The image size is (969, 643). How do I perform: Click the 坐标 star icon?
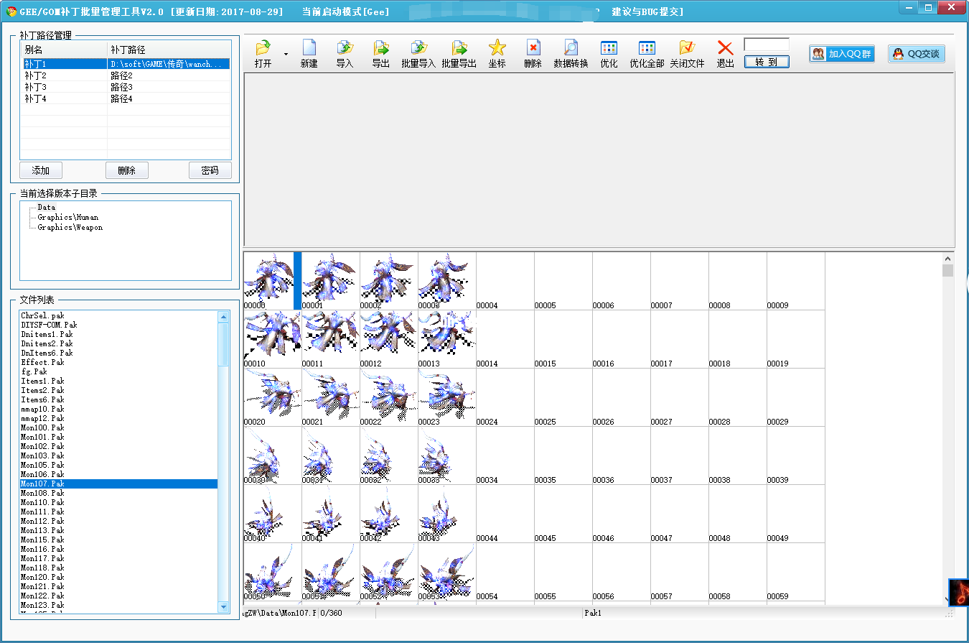pos(497,48)
